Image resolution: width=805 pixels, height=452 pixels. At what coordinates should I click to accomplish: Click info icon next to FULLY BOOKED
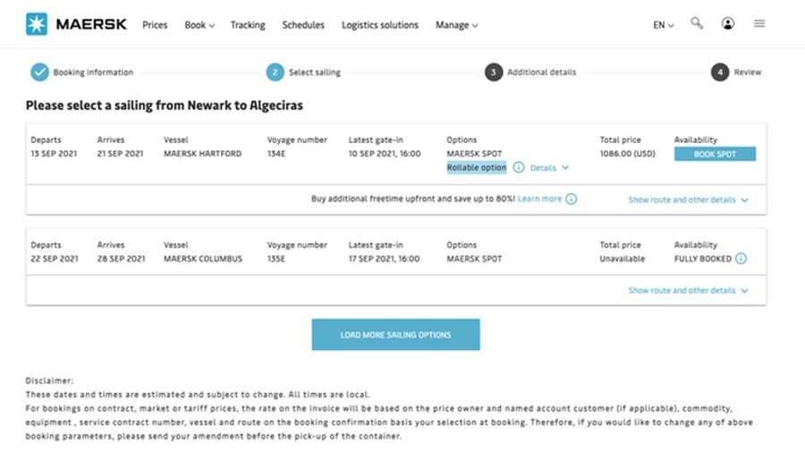741,259
